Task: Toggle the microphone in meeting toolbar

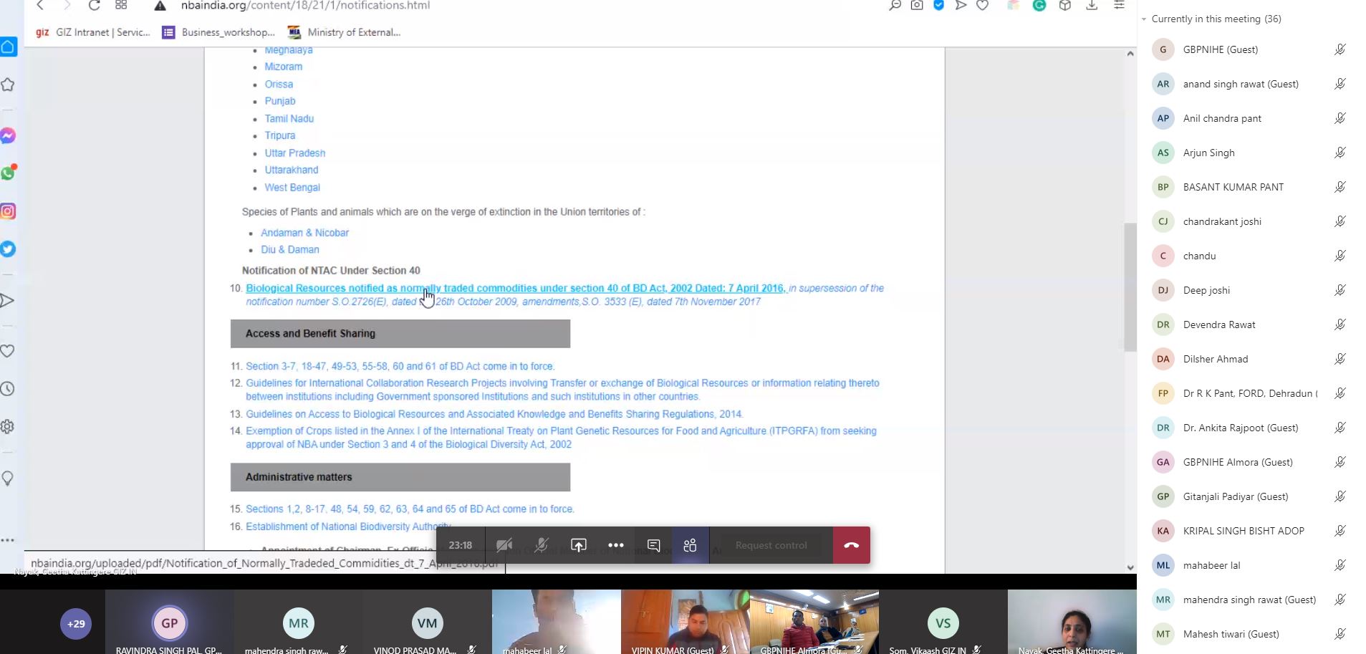Action: 541,545
